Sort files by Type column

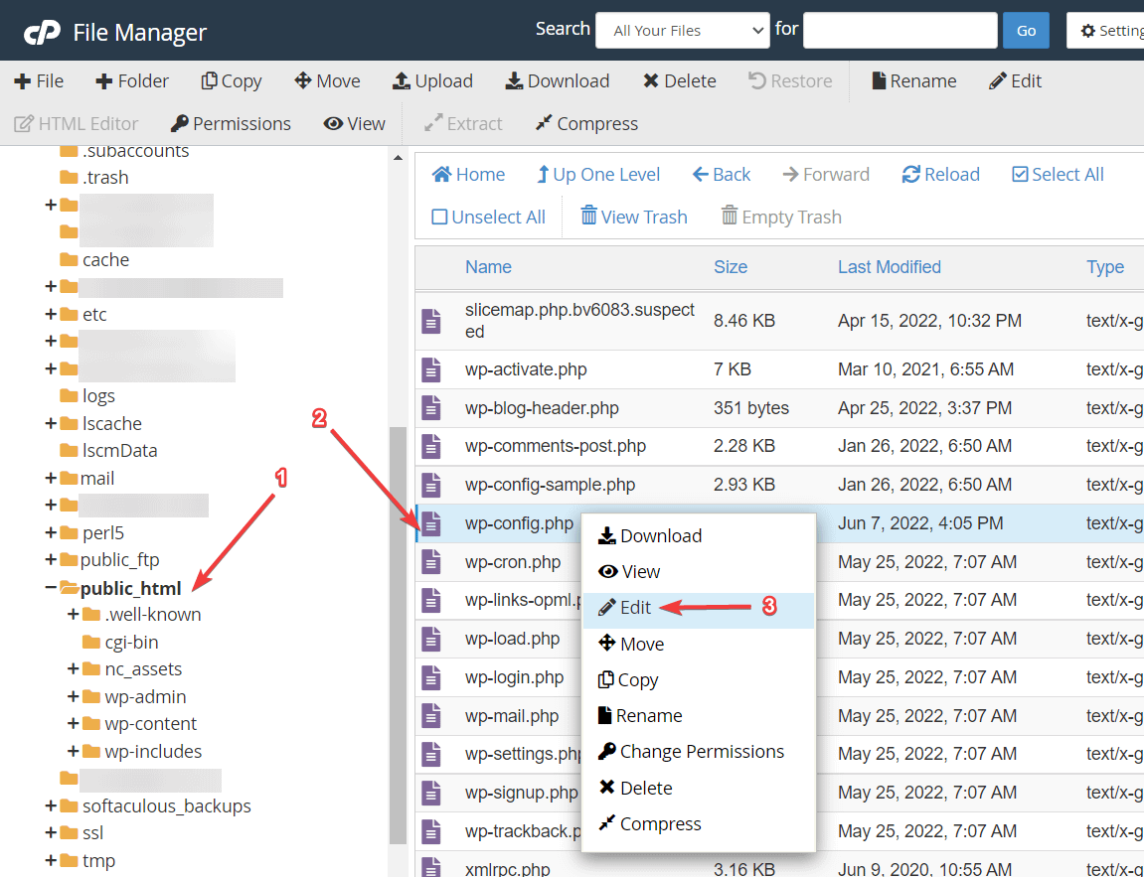(1104, 267)
